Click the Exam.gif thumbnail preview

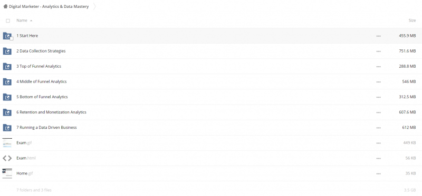(x=7, y=143)
